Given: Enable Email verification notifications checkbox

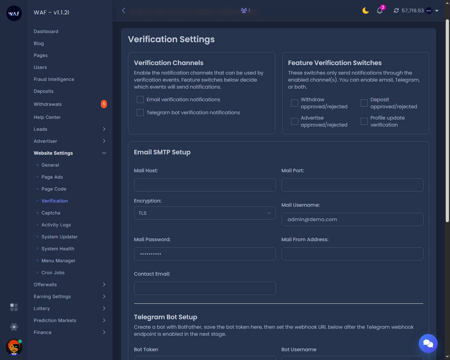Looking at the screenshot, I should coord(140,99).
